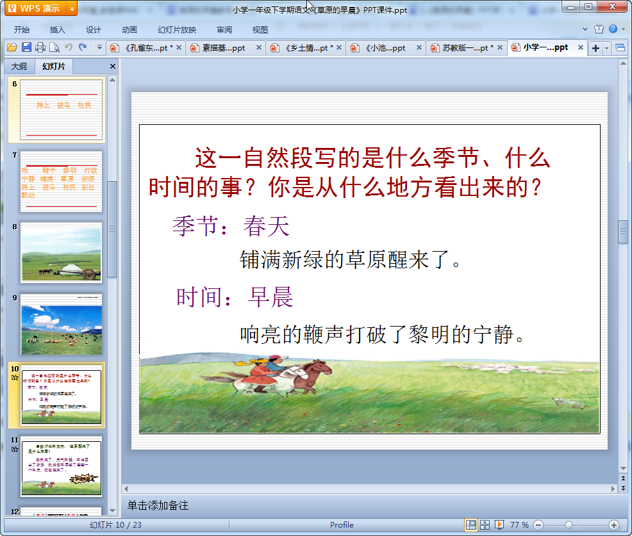This screenshot has height=536, width=632.
Task: Click thumbnail panel scroll down arrow
Action: pos(112,510)
